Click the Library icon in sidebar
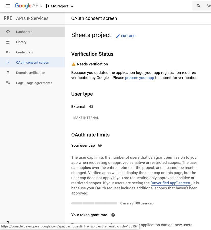Image resolution: width=211 pixels, height=230 pixels. tap(8, 42)
